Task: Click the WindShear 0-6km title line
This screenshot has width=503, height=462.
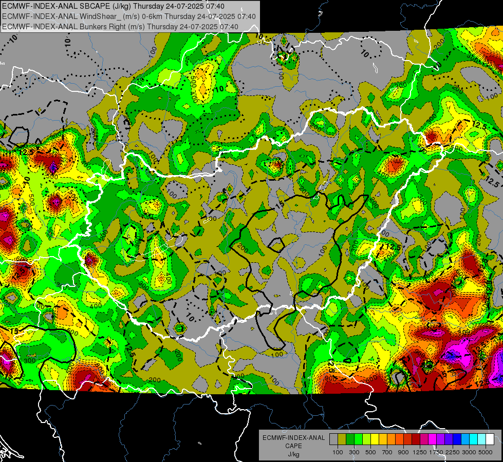Action: [128, 16]
